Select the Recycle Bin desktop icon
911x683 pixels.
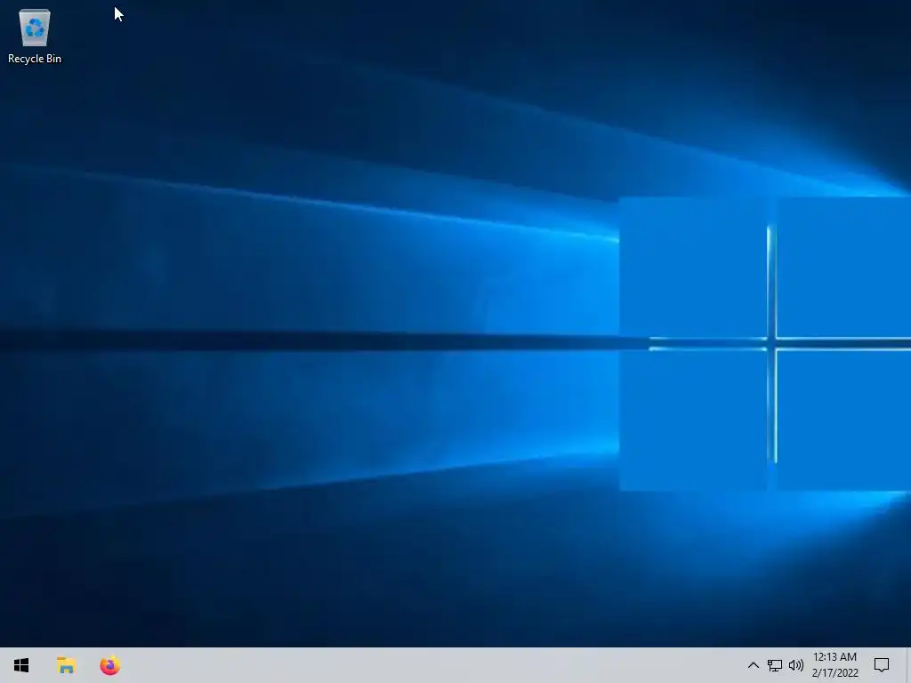click(35, 36)
